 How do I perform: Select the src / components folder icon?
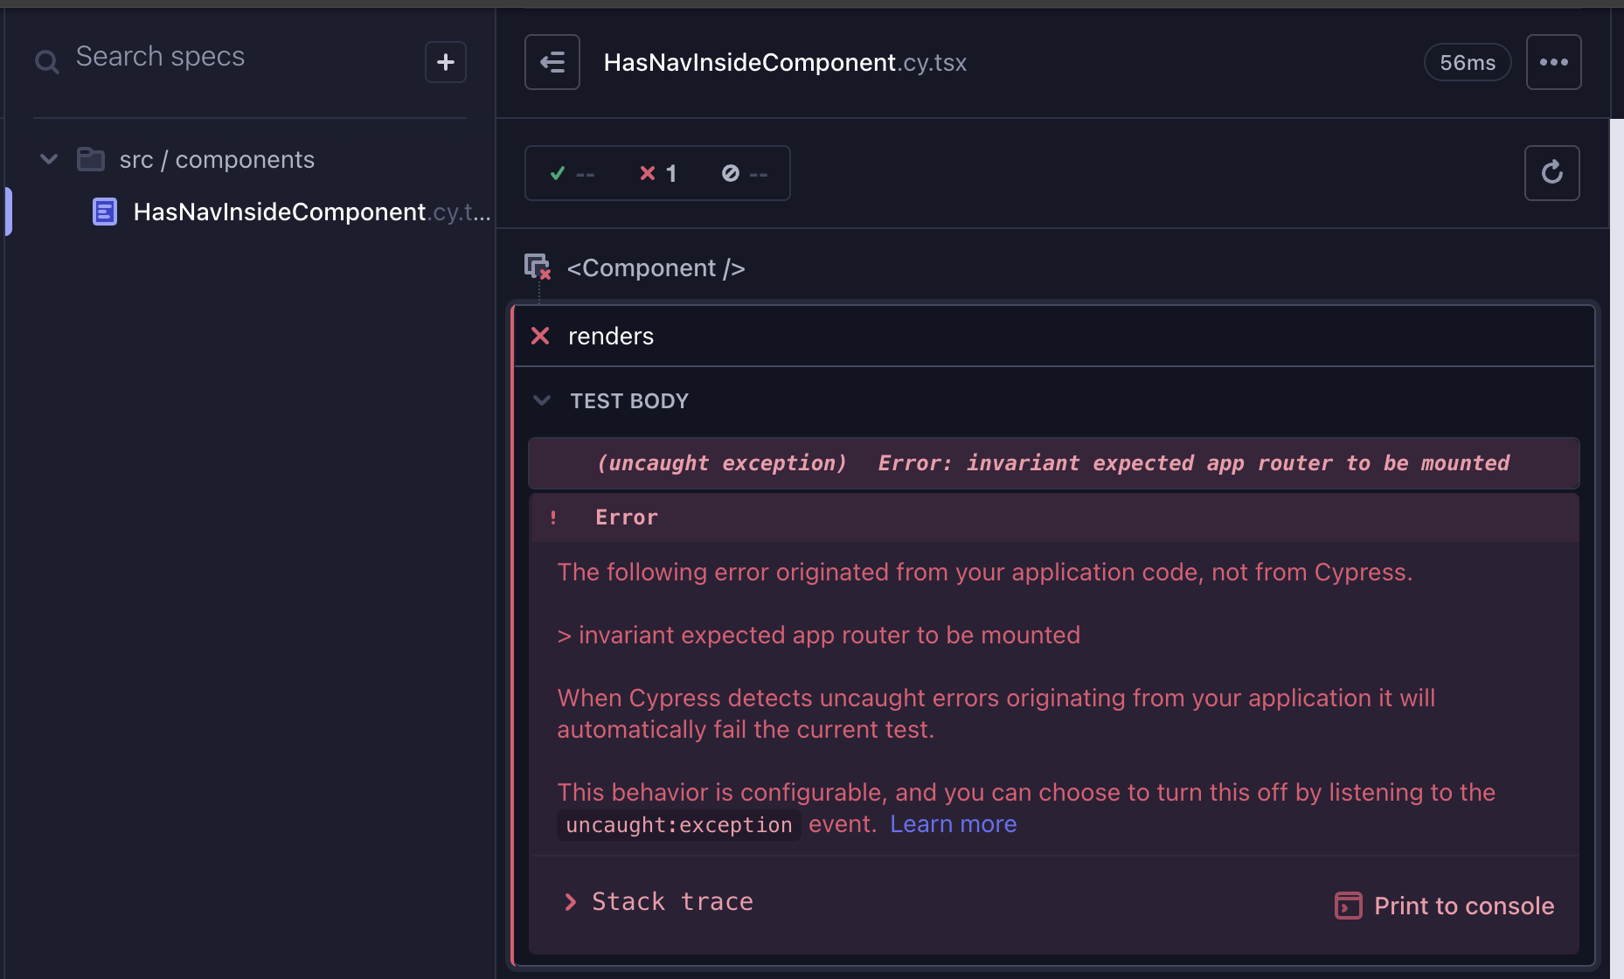91,159
